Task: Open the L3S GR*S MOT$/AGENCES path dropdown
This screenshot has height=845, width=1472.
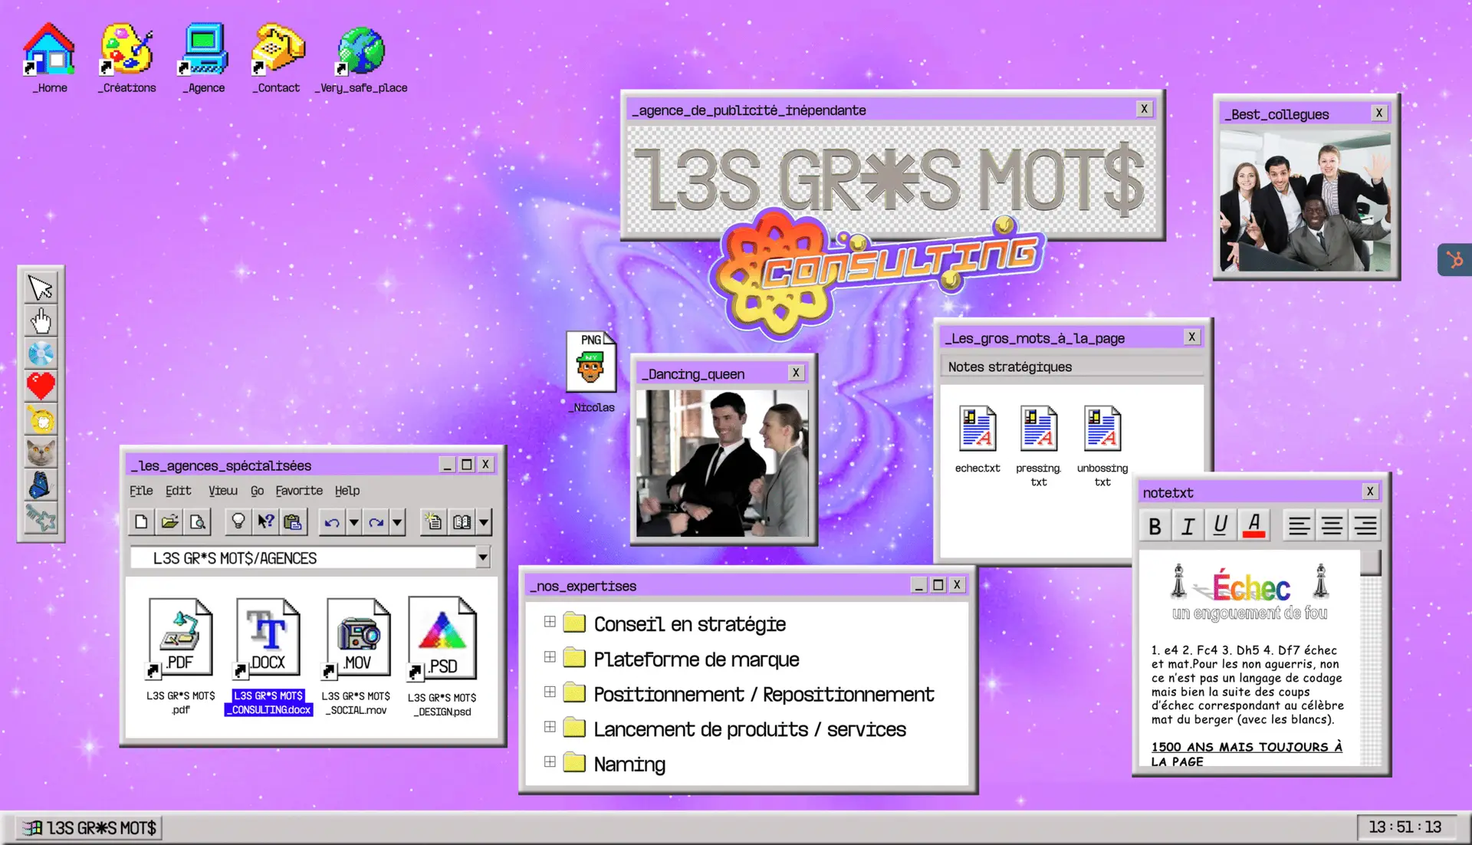Action: 482,557
